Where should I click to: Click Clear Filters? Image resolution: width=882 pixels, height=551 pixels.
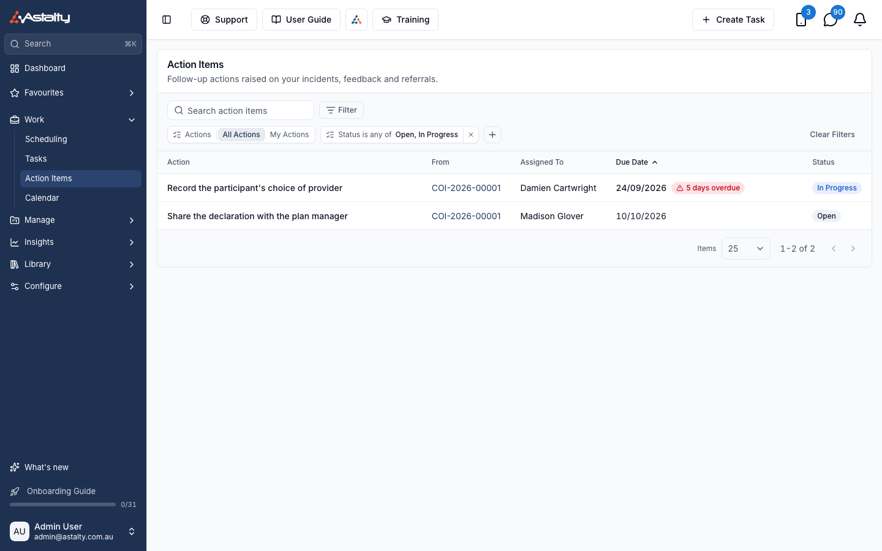coord(832,135)
